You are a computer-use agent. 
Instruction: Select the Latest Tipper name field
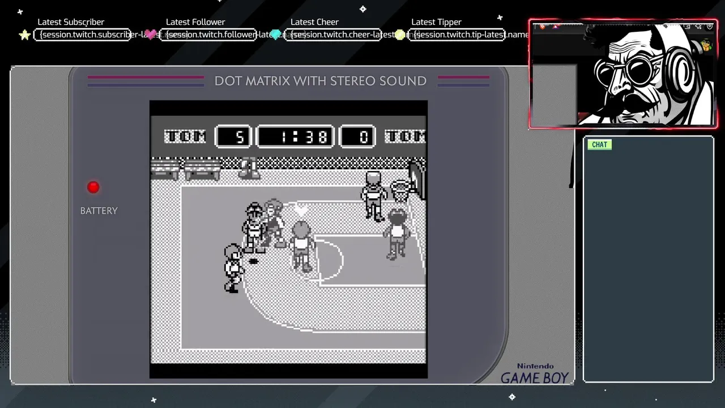point(457,35)
